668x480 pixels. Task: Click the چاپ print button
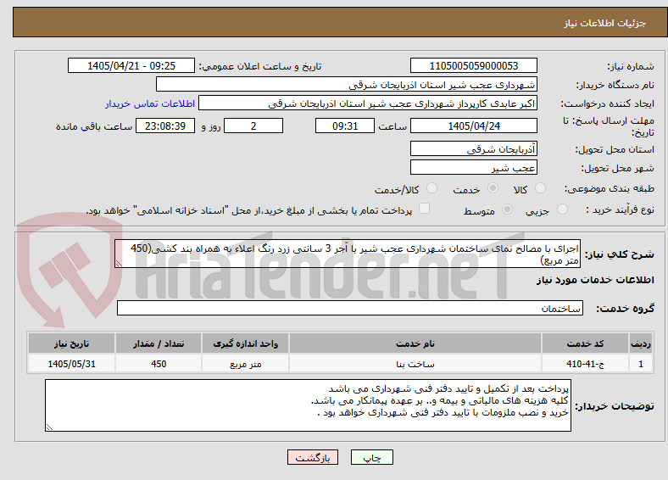click(x=372, y=457)
